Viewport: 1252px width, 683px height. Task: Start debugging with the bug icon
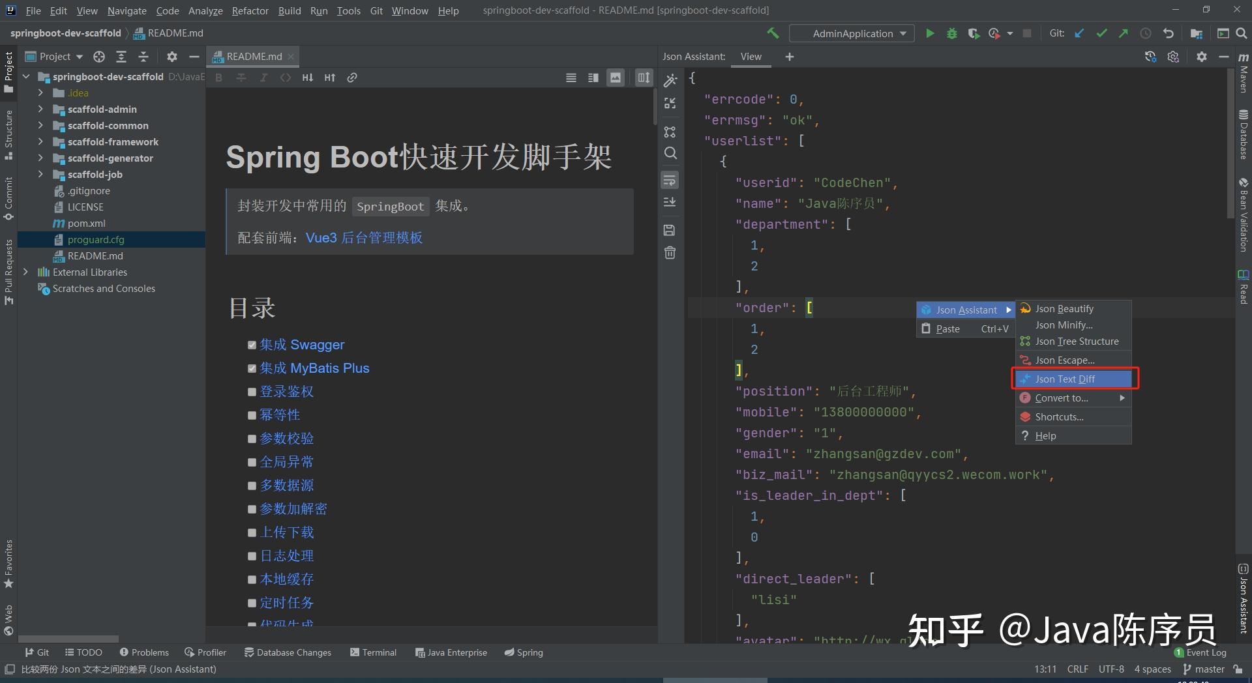(x=951, y=33)
